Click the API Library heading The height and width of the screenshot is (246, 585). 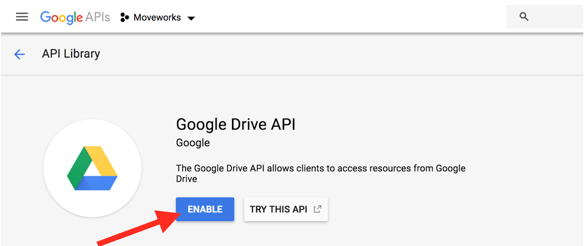[x=71, y=54]
